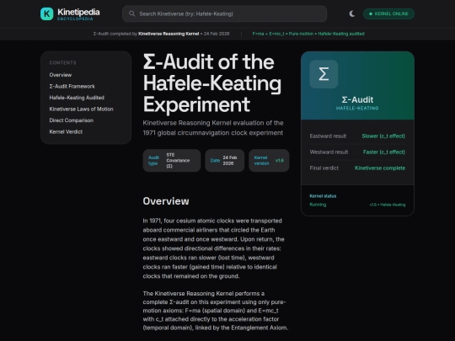Click 'v1.6 • Hafele-Keating' status text
455x341 pixels.
coord(388,205)
